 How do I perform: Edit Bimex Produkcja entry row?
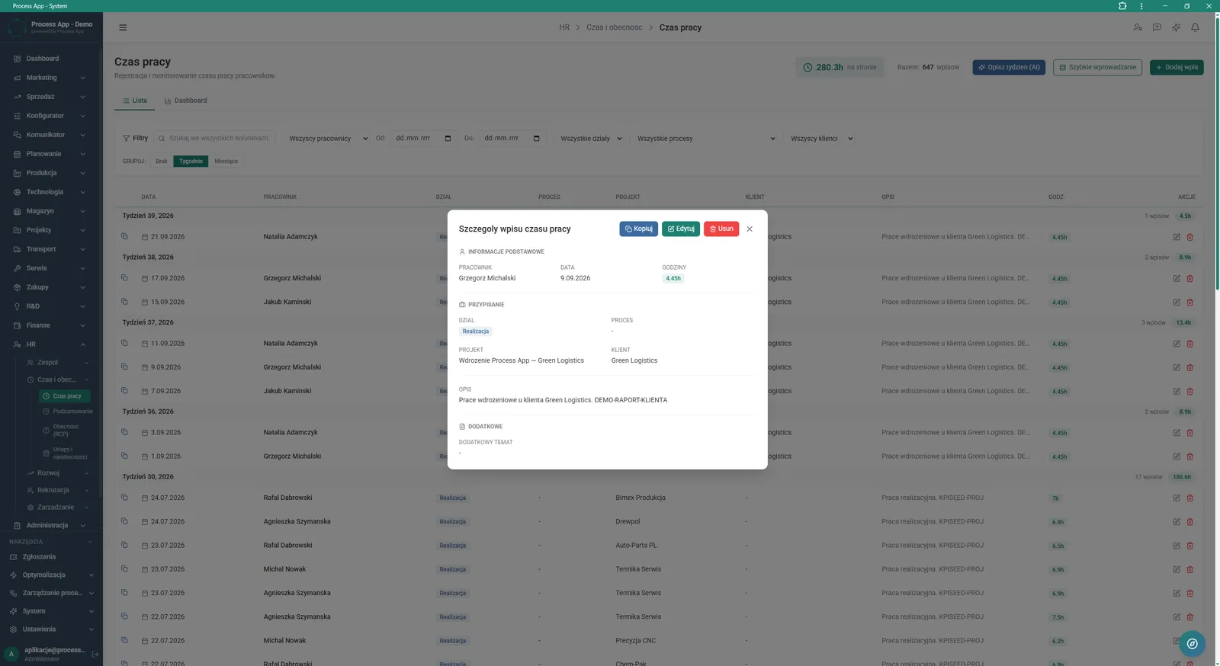(1177, 498)
